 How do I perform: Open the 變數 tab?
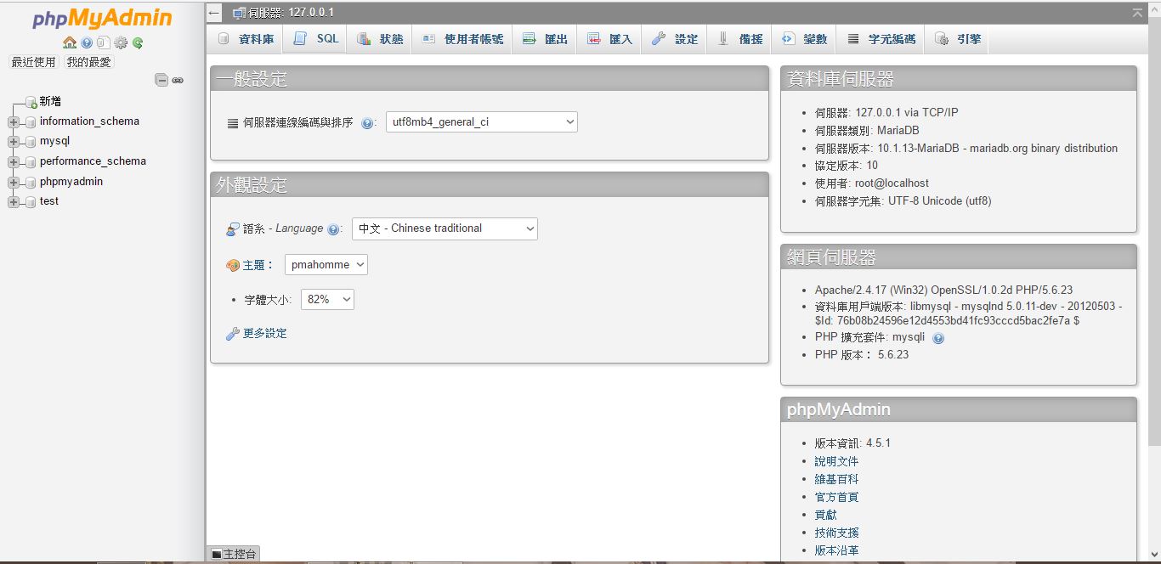(x=804, y=39)
